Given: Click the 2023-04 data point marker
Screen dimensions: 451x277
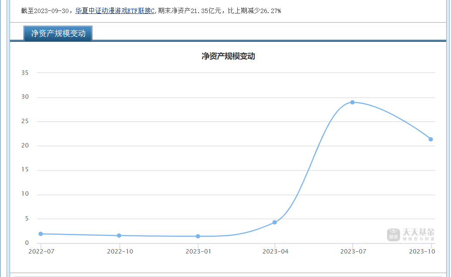Looking at the screenshot, I should pyautogui.click(x=275, y=222).
